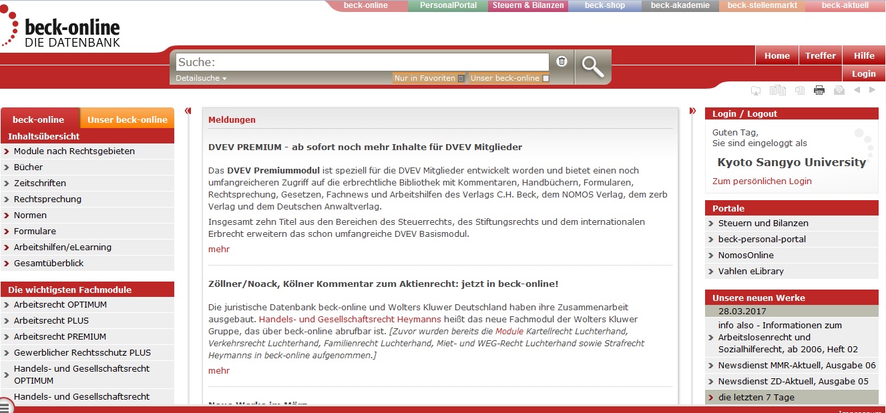This screenshot has width=886, height=413.
Task: Open the PersonalPortal tab in the top bar
Action: point(448,5)
